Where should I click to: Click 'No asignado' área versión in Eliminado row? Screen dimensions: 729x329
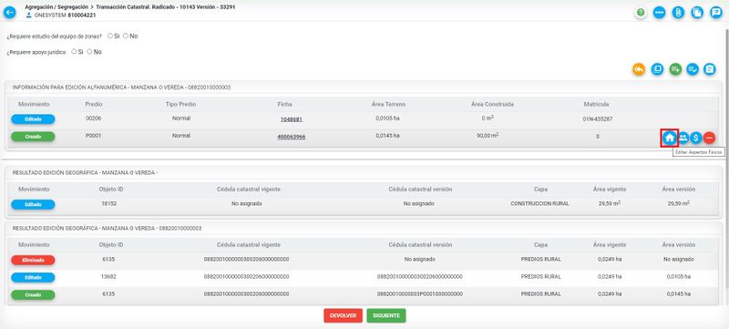(x=679, y=260)
